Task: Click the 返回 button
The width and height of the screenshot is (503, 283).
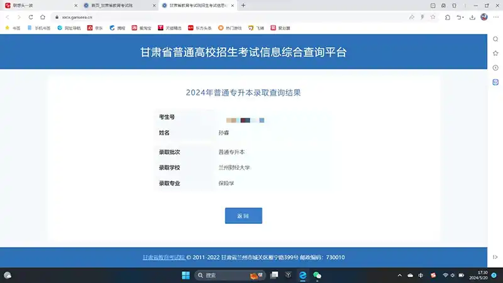Action: pos(243,216)
